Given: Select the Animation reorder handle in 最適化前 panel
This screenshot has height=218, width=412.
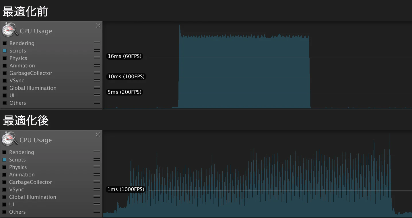Looking at the screenshot, I should point(97,65).
